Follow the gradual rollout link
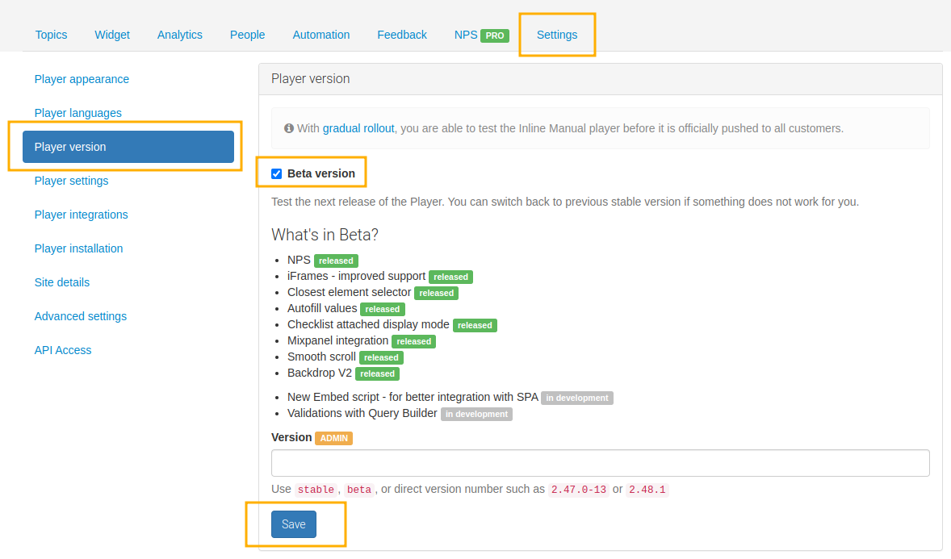This screenshot has width=951, height=559. tap(358, 128)
